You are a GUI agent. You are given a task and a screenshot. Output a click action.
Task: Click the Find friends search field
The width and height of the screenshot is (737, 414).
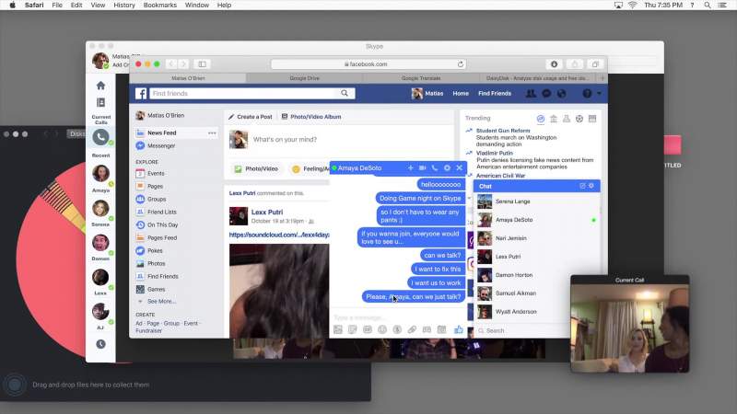pyautogui.click(x=244, y=94)
